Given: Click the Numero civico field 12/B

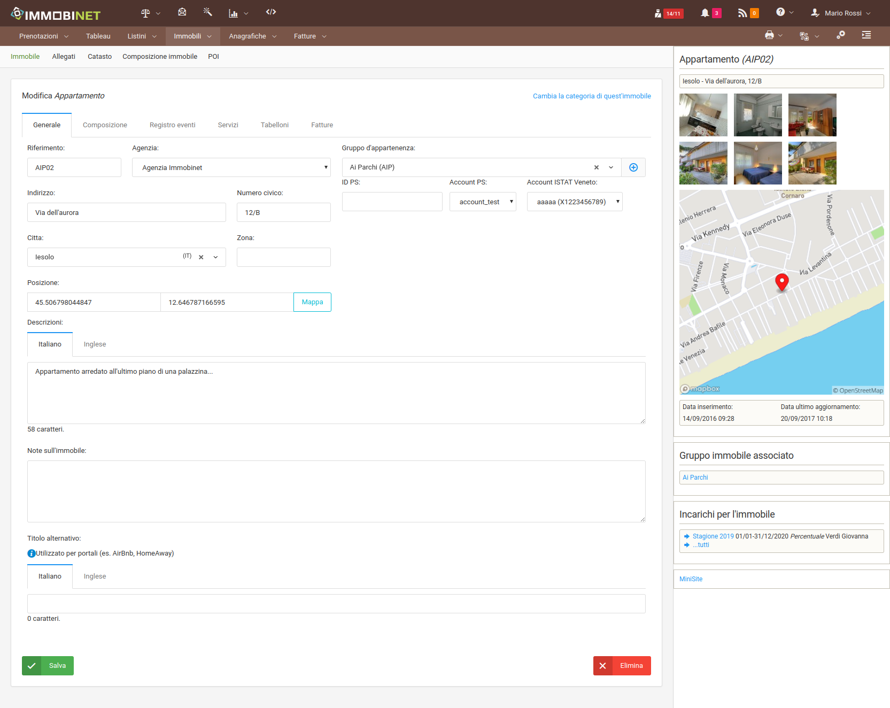Looking at the screenshot, I should pos(284,212).
